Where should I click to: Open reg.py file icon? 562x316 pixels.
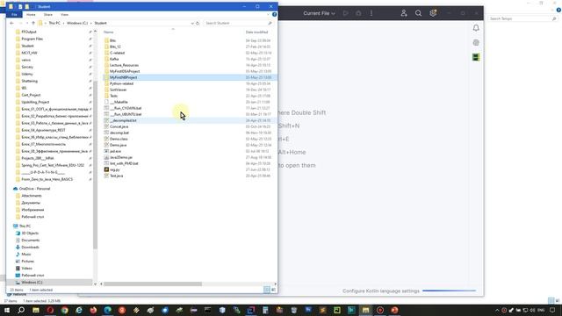[106, 169]
